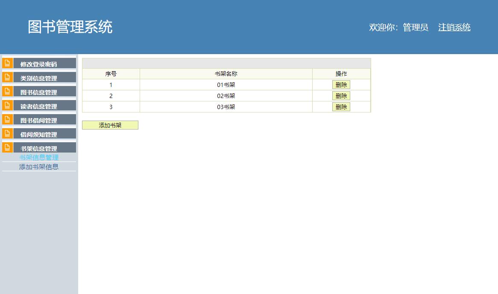Open the 添加书架信息 sub-link
498x294 pixels.
coord(38,167)
